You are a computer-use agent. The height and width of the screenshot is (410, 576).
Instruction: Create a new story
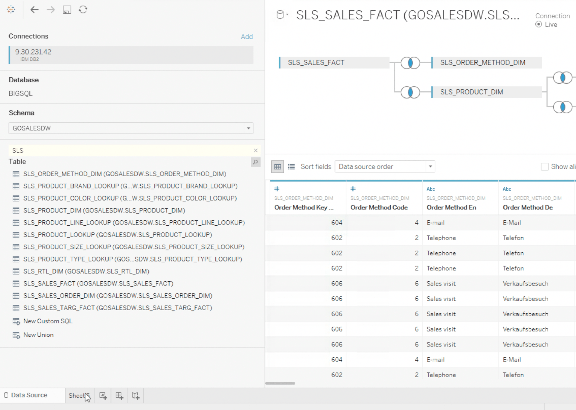(x=135, y=396)
